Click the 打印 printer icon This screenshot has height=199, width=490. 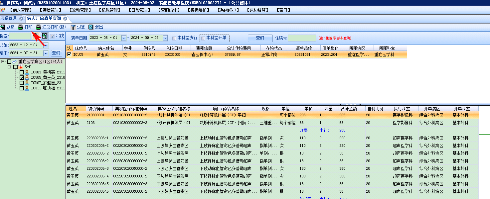point(20,27)
